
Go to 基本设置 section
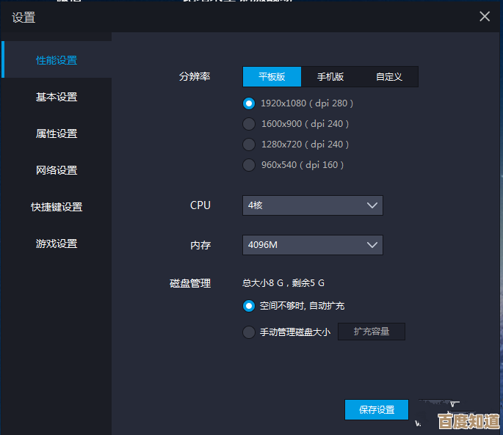(x=57, y=97)
